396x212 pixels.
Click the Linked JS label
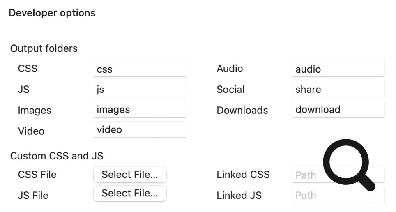pyautogui.click(x=239, y=196)
